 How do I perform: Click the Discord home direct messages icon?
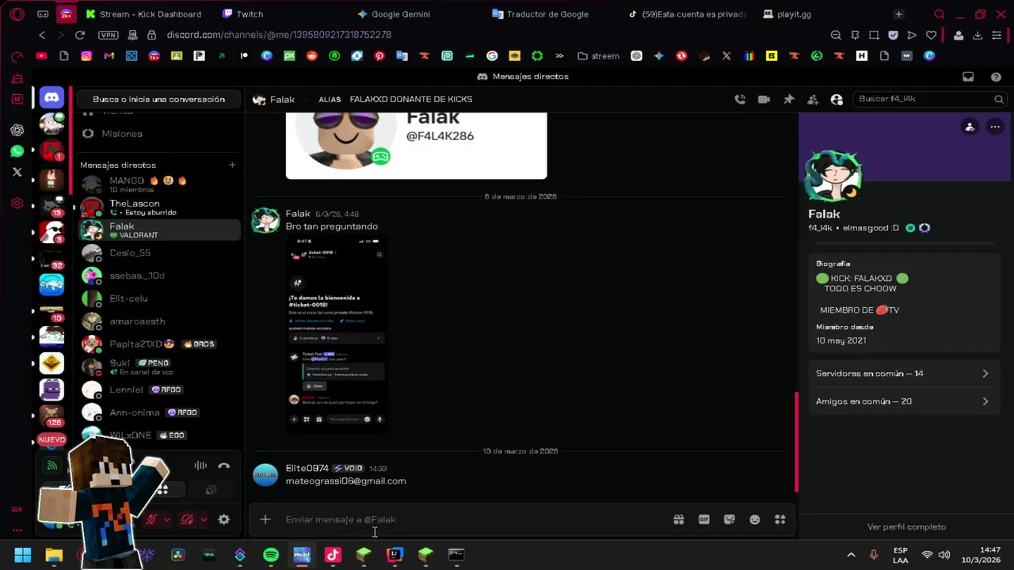pos(51,97)
